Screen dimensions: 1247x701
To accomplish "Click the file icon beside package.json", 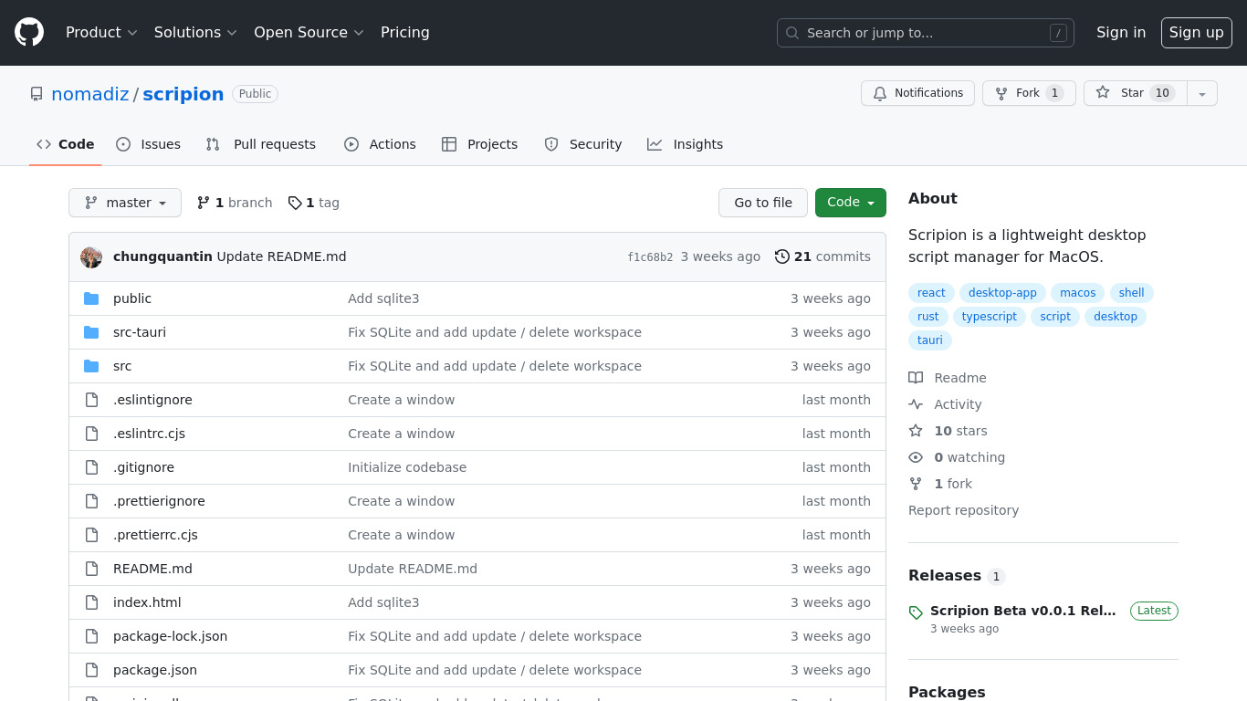I will click(91, 670).
